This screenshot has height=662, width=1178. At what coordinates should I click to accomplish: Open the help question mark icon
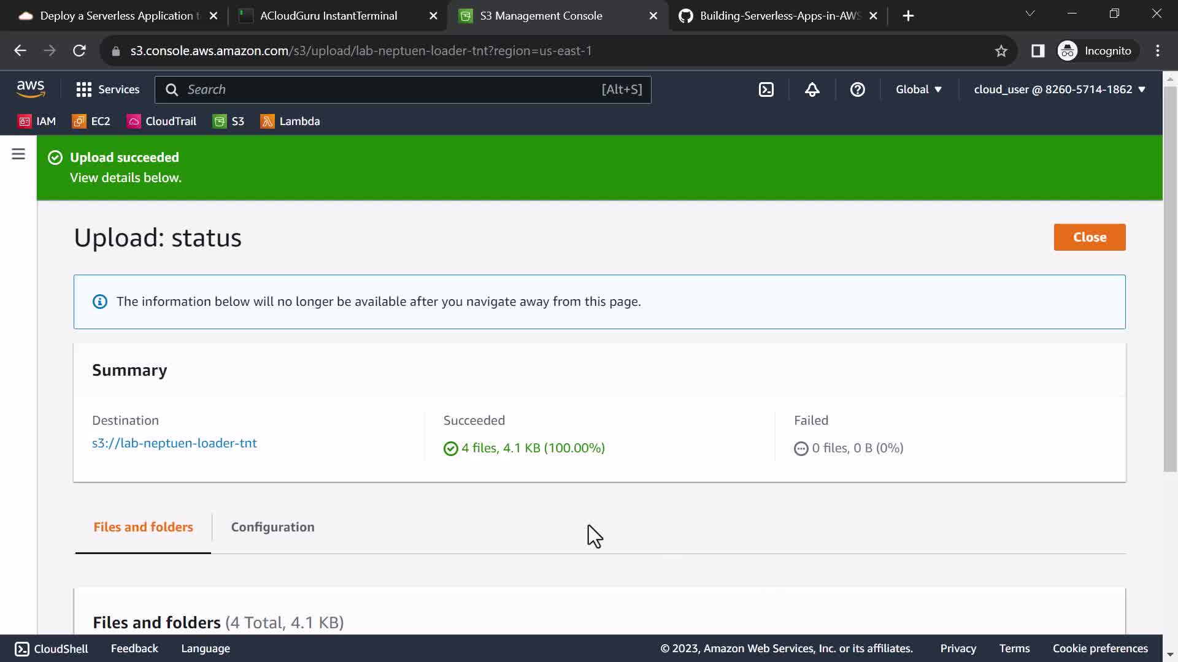[857, 89]
